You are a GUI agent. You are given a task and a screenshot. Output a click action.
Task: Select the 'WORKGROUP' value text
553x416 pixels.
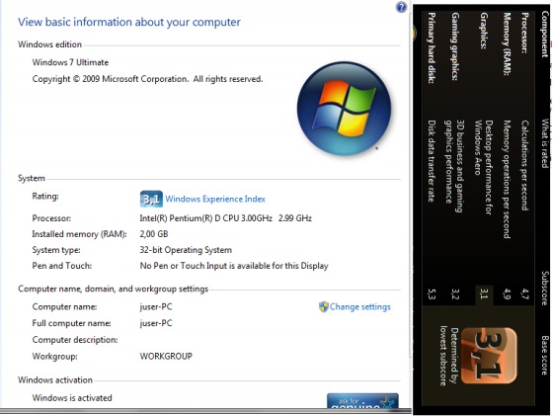click(x=166, y=356)
